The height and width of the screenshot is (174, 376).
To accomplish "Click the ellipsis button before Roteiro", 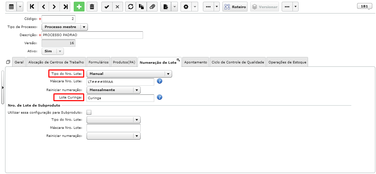I will [x=208, y=7].
